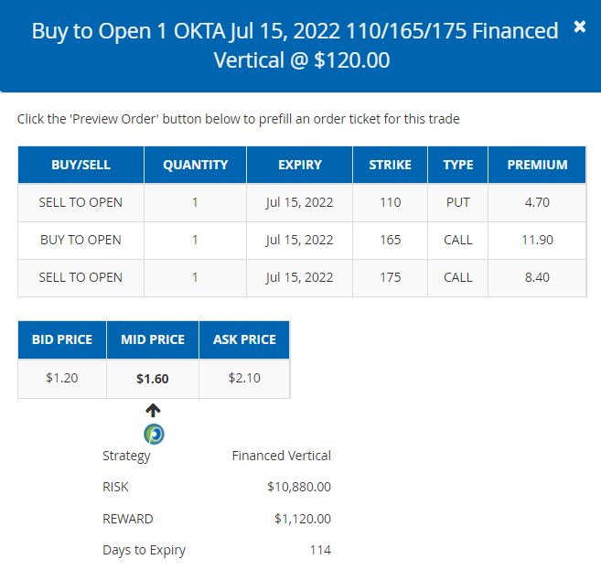Click the CALL cell in the 175 row
The width and height of the screenshot is (601, 570).
[458, 277]
